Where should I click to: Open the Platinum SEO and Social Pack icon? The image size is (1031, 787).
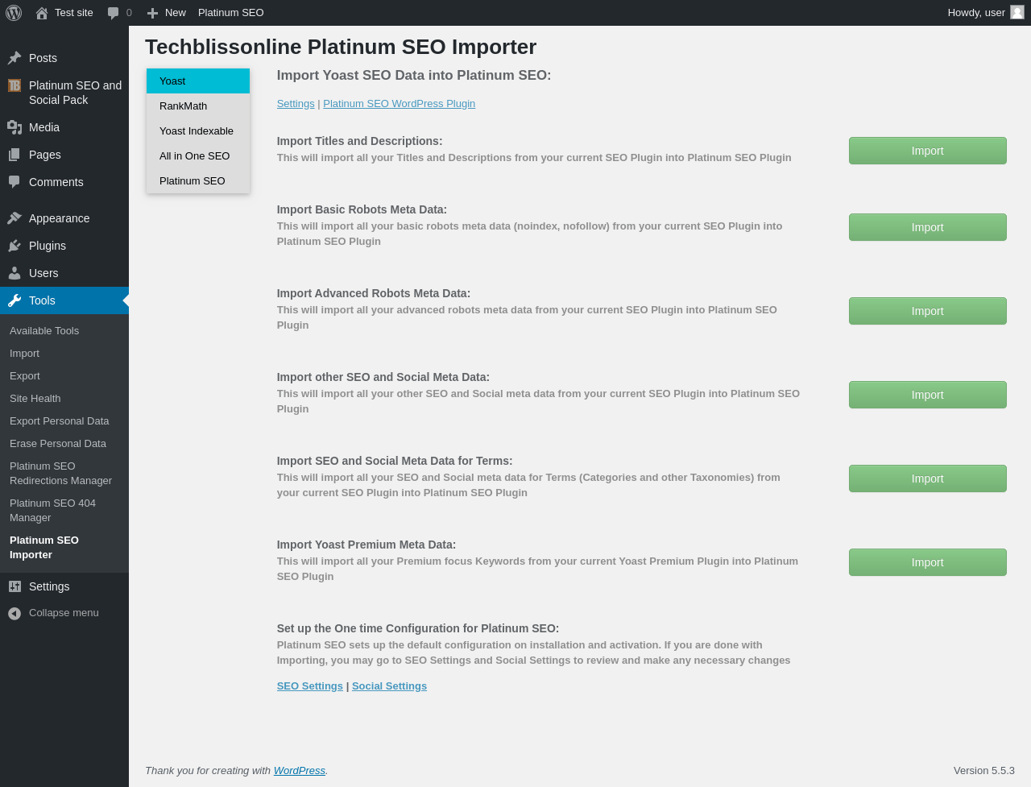pos(14,85)
